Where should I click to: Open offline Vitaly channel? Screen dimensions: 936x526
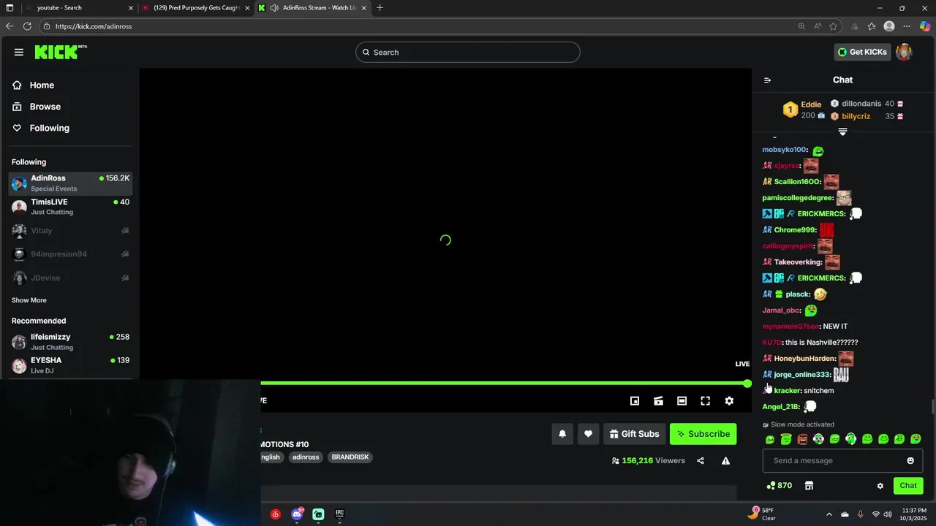tap(70, 231)
